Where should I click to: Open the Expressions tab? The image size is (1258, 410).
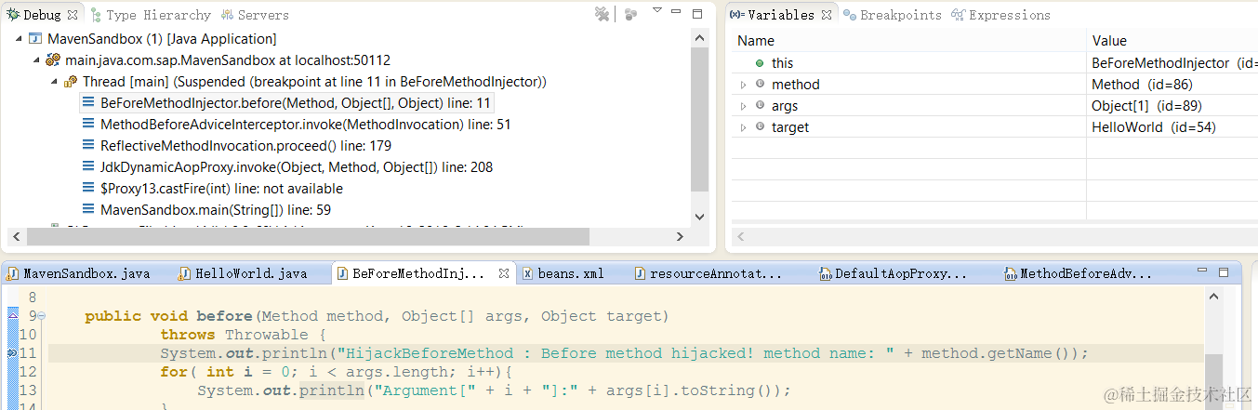coord(1000,15)
